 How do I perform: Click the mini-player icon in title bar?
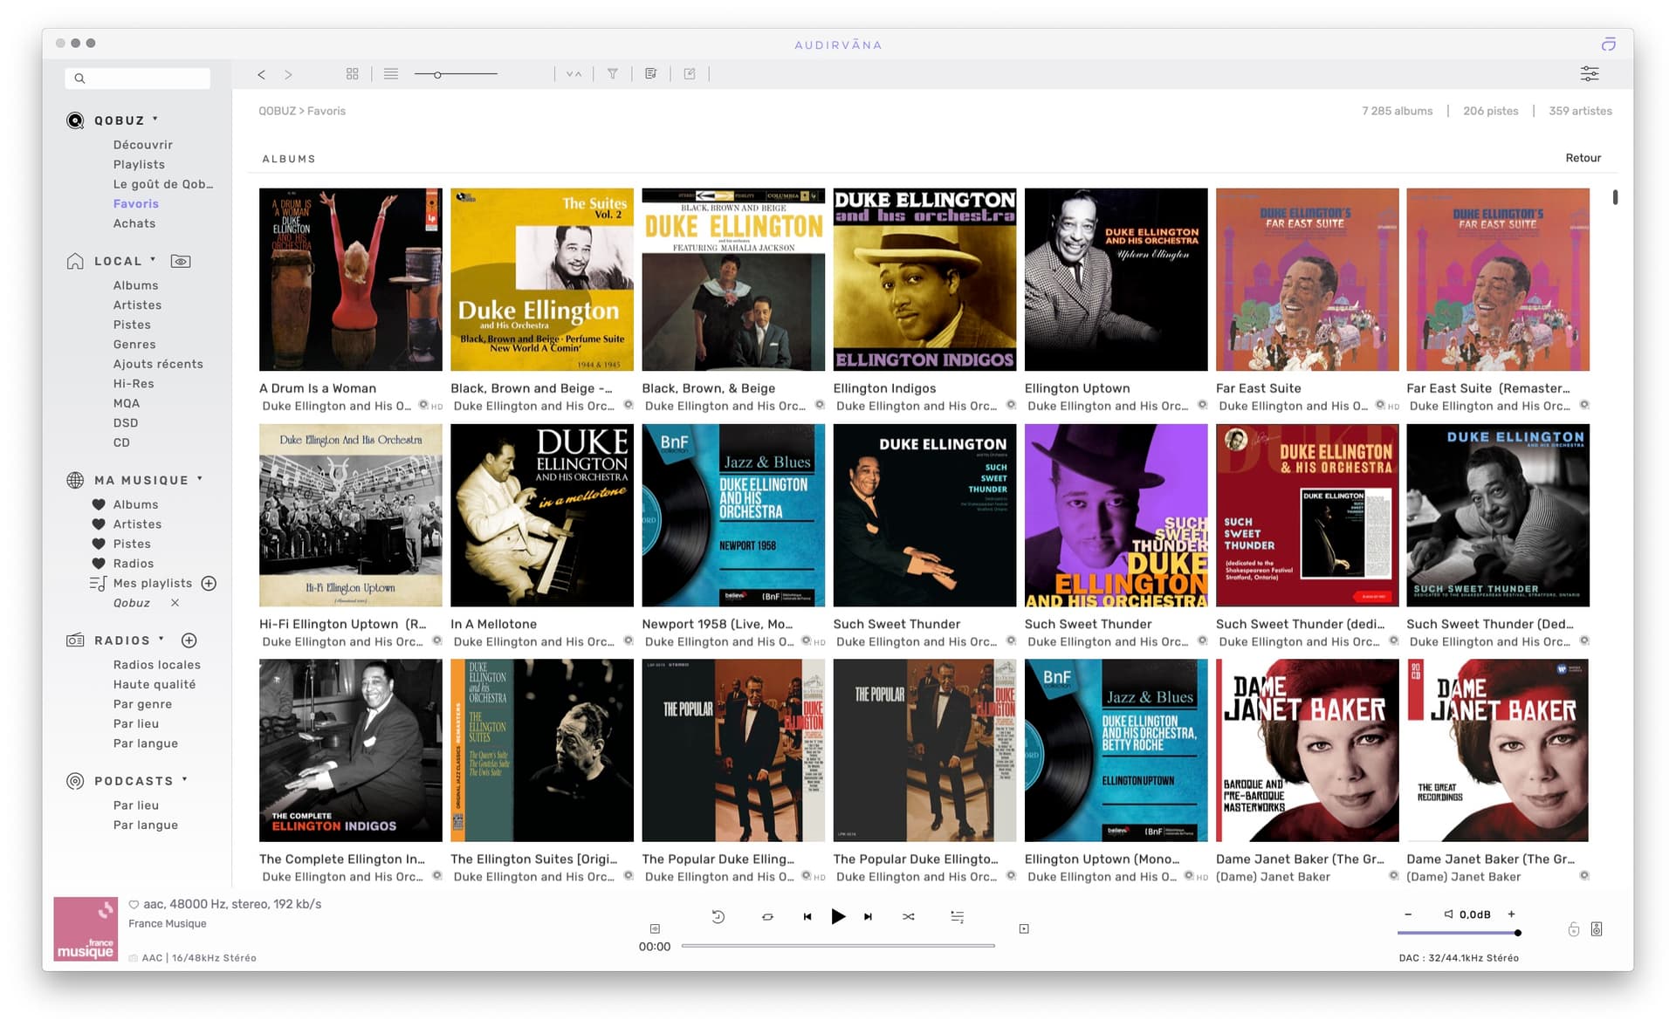pos(1608,45)
